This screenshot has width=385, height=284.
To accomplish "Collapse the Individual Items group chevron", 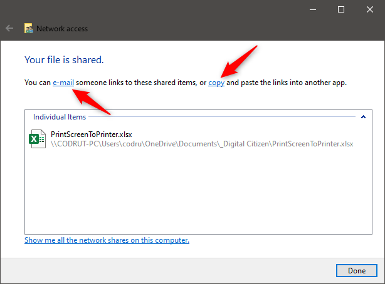I will coord(363,117).
